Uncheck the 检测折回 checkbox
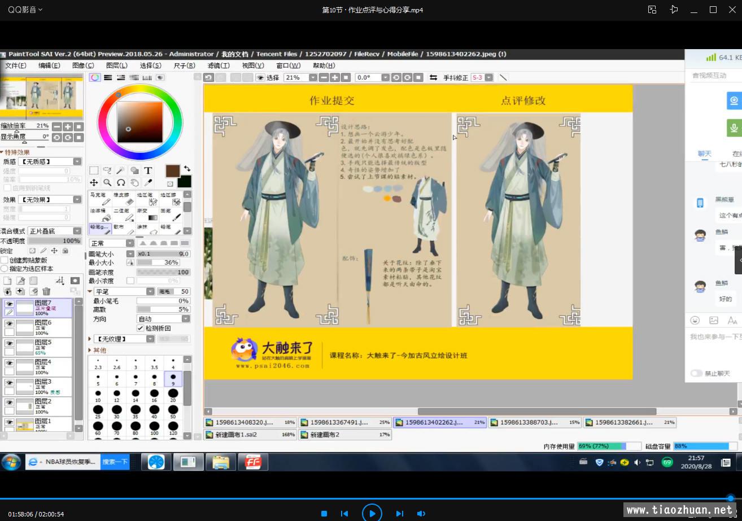This screenshot has height=521, width=742. [x=140, y=328]
